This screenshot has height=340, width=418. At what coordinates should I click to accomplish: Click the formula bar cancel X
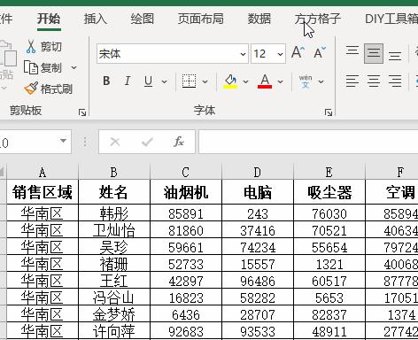115,142
